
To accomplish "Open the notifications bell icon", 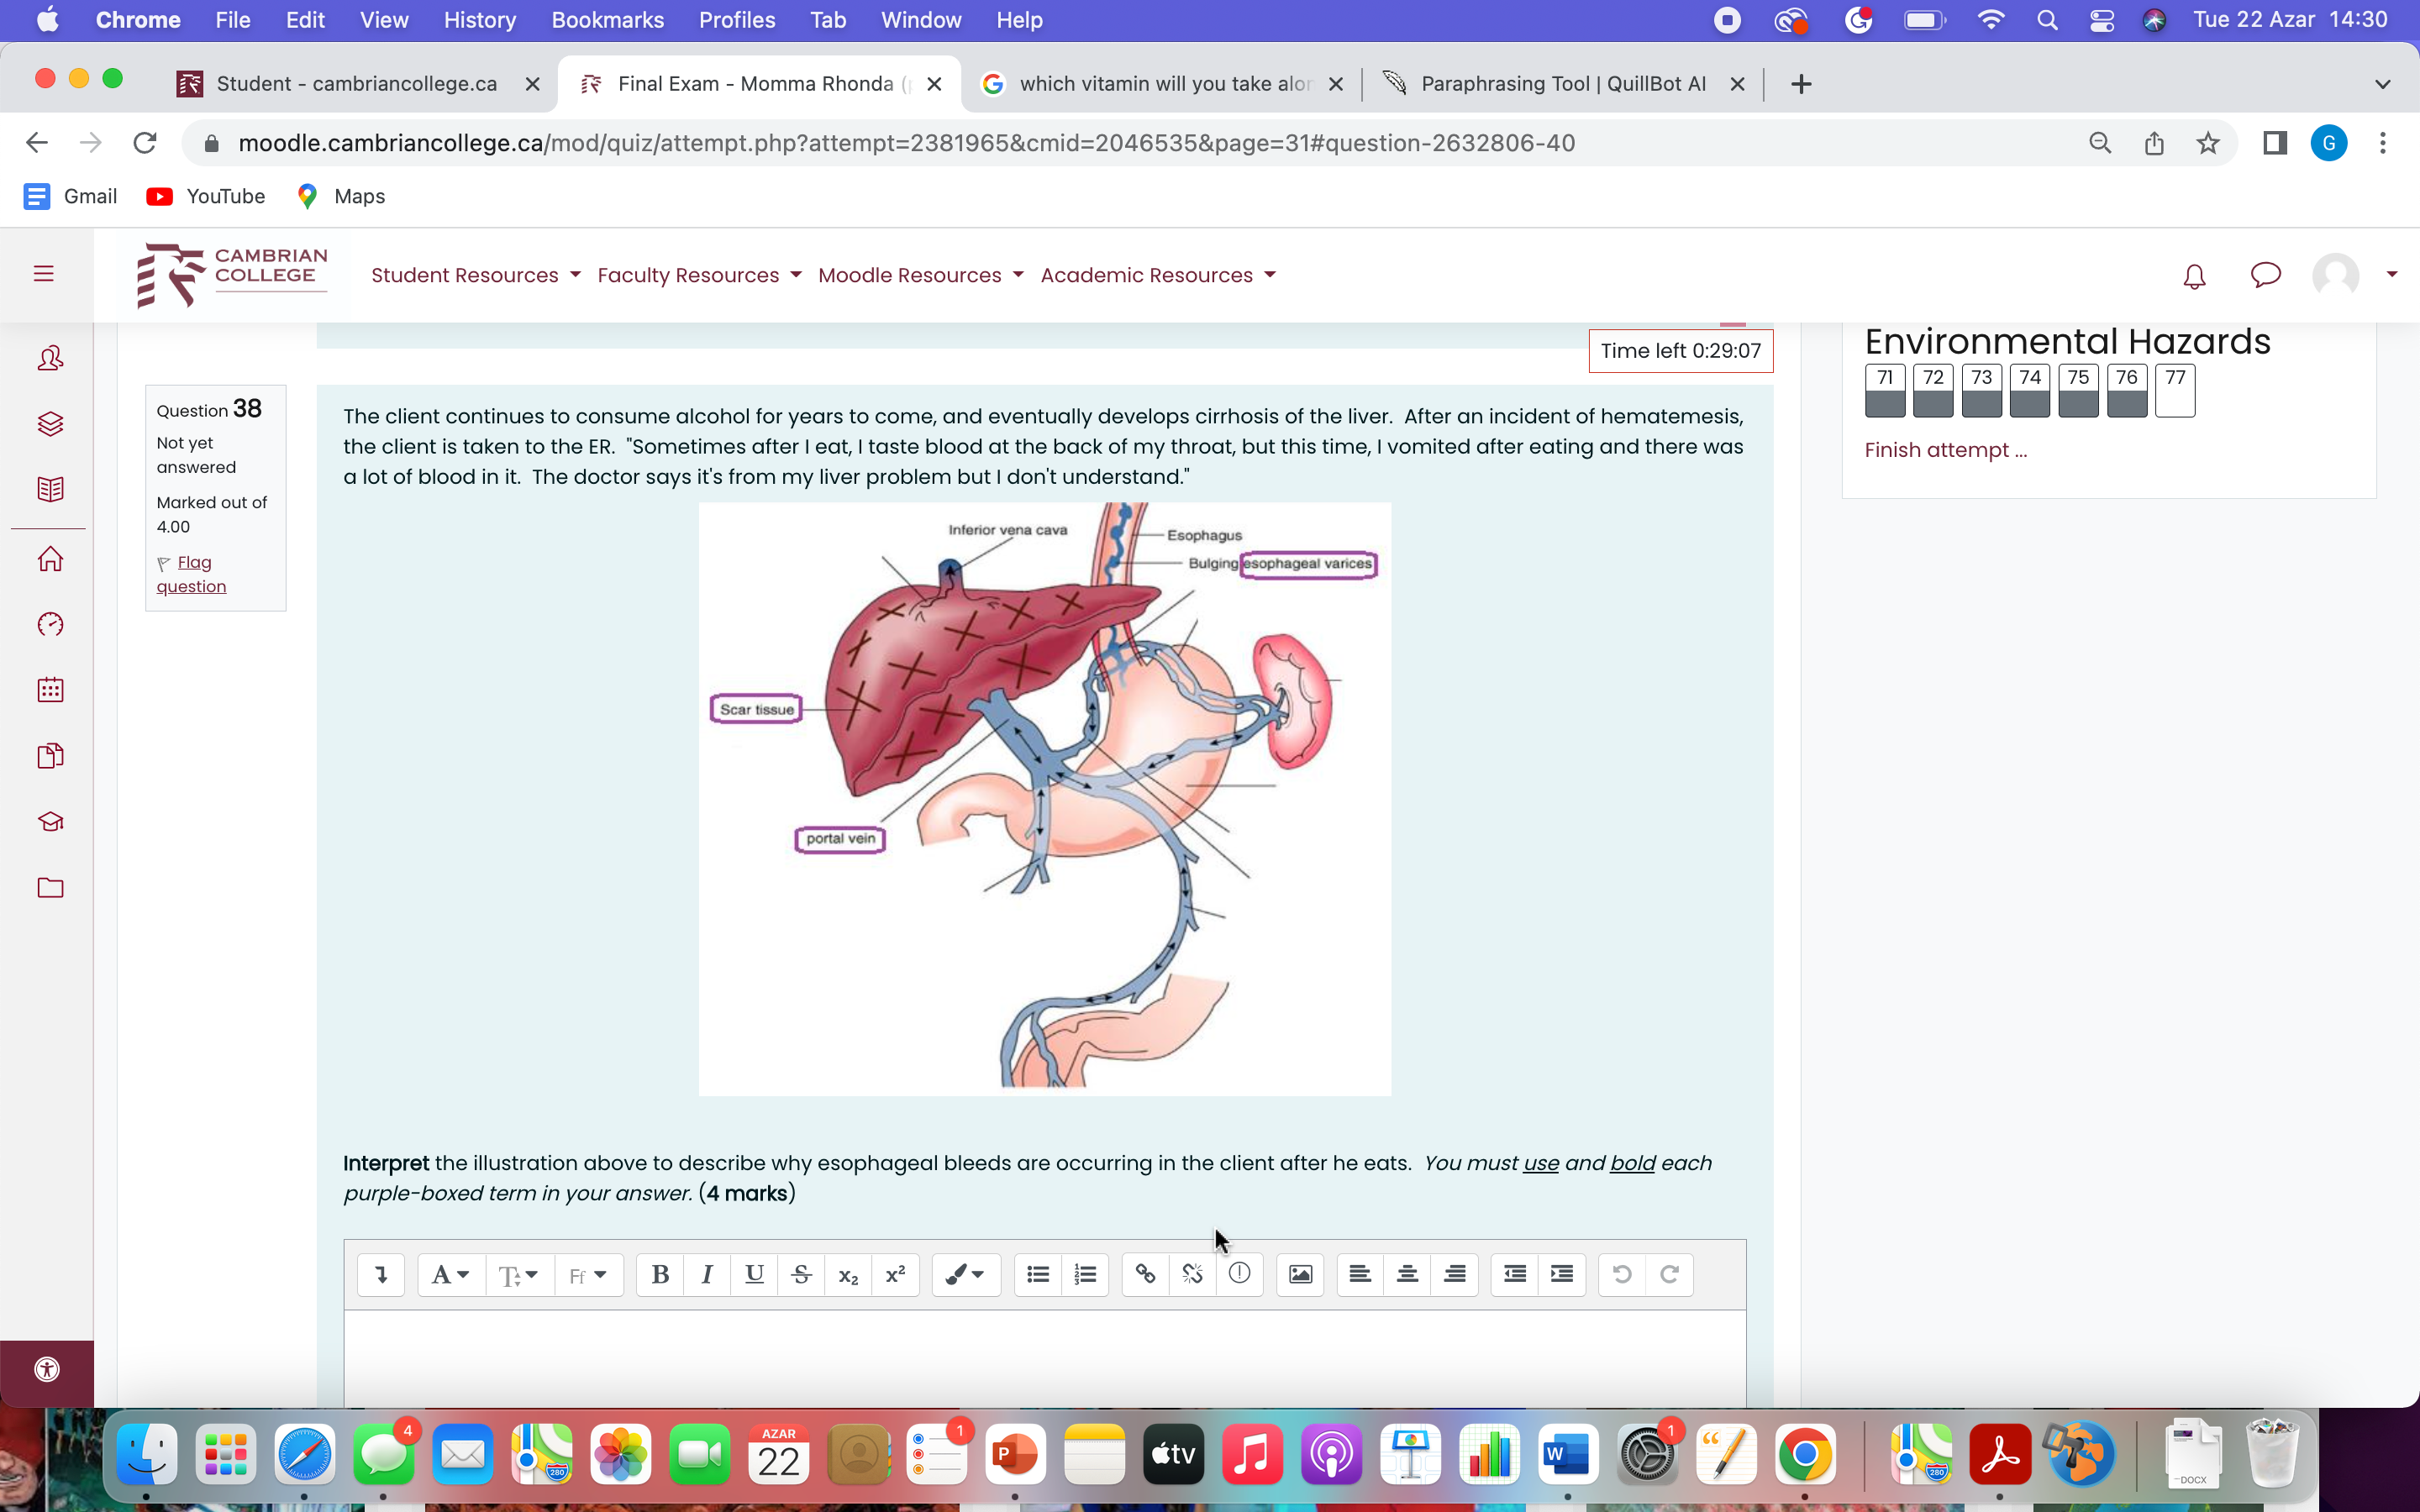I will [2193, 276].
